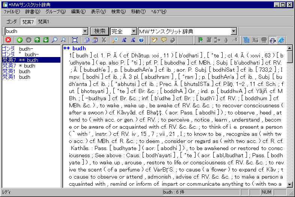
Task: Click the copy icon
Action: [x=87, y=40]
